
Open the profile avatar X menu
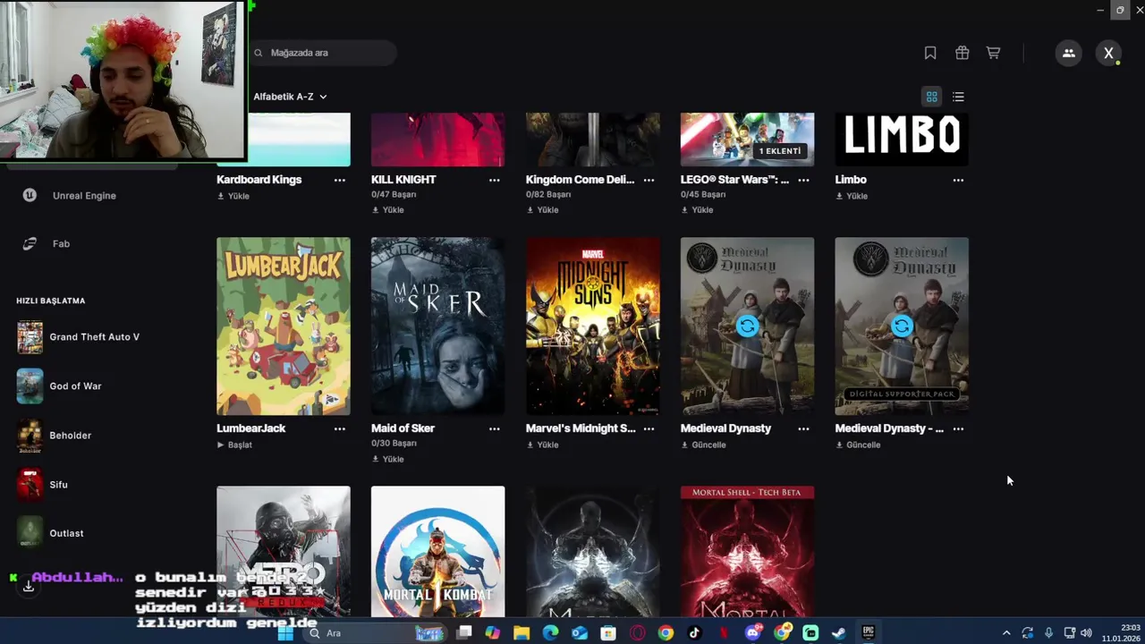tap(1108, 53)
